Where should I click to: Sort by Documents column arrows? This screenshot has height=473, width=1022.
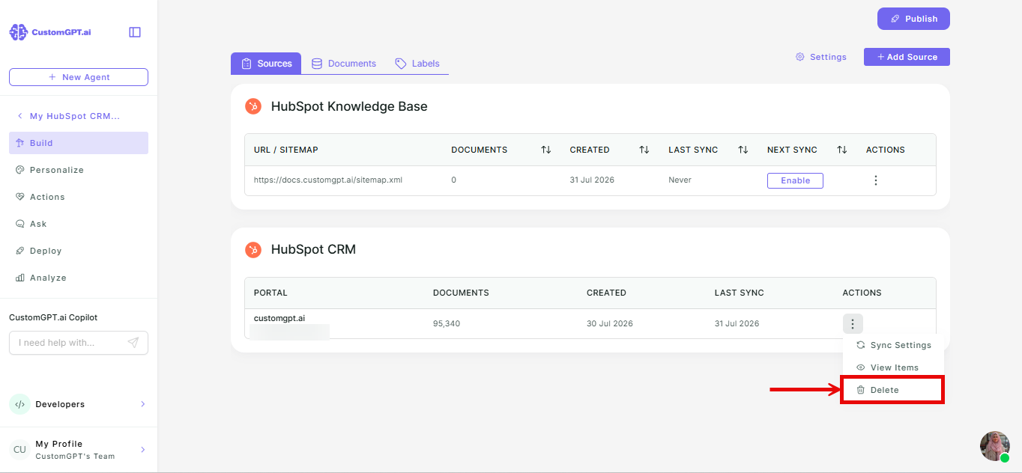(546, 150)
